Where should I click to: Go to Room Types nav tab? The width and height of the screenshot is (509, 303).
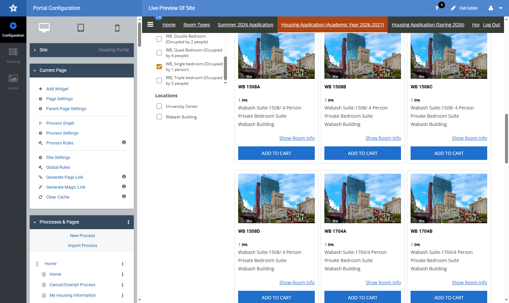(x=197, y=25)
